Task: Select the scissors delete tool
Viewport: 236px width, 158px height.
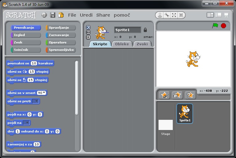Action: [167, 15]
